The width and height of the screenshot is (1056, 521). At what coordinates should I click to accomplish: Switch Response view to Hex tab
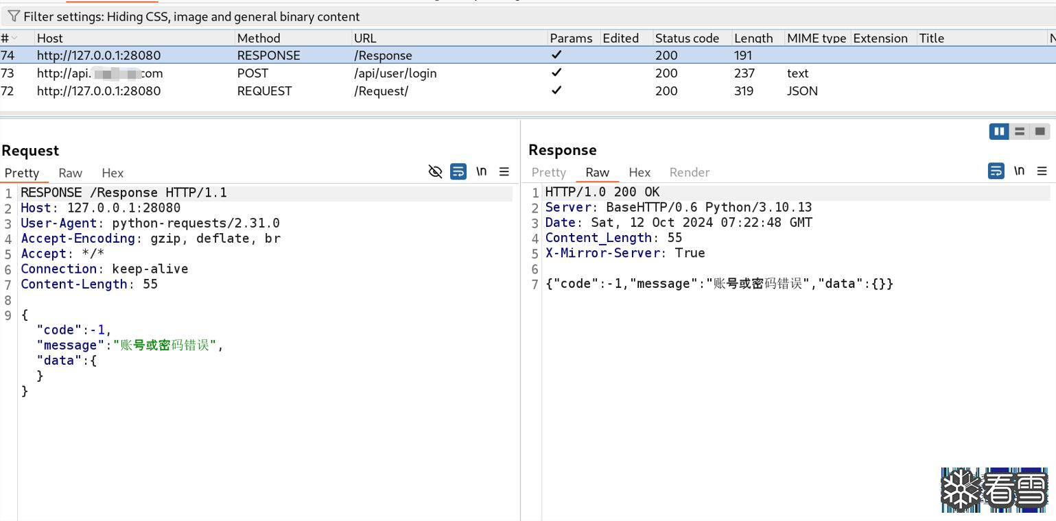pyautogui.click(x=640, y=172)
